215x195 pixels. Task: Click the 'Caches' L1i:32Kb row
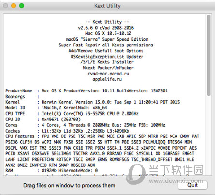click(67, 131)
